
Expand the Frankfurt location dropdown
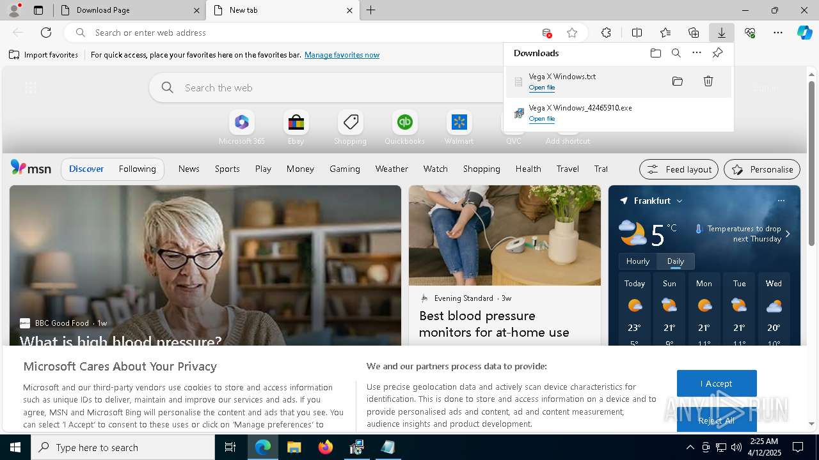point(680,201)
